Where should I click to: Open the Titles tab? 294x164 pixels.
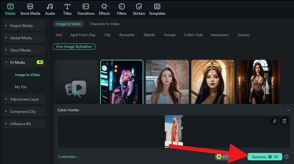pyautogui.click(x=67, y=10)
